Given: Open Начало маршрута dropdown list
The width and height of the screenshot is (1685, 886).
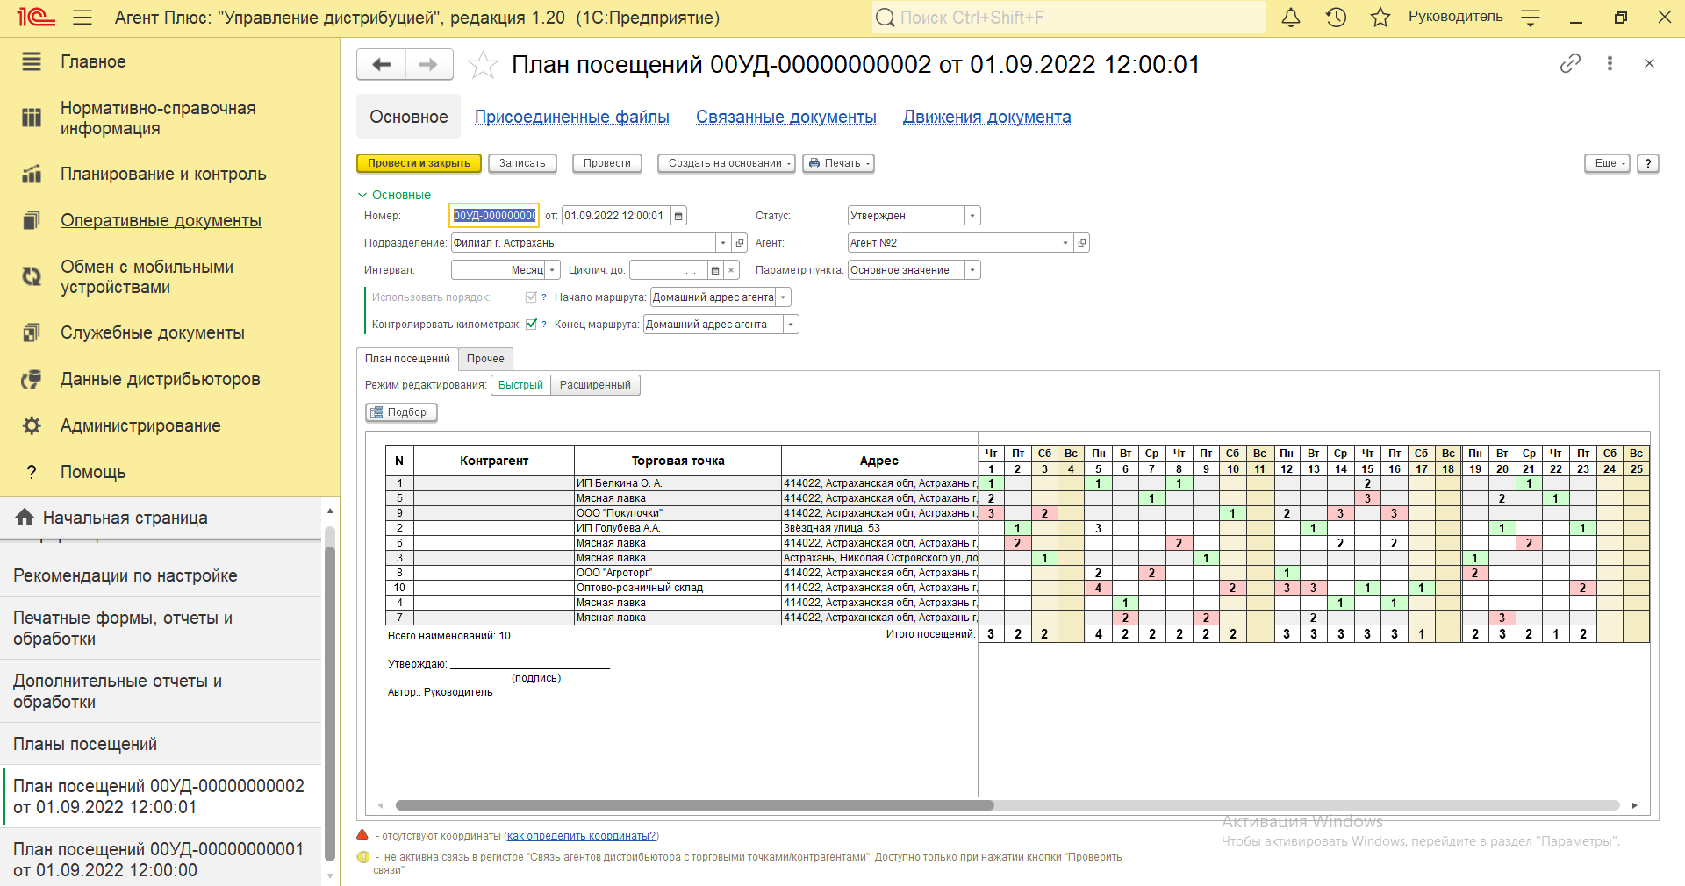Looking at the screenshot, I should (783, 297).
